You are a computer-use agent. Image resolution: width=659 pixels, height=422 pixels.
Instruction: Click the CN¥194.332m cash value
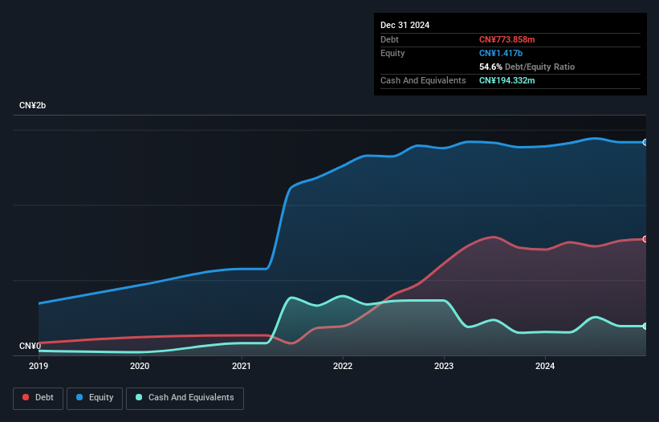[x=506, y=80]
